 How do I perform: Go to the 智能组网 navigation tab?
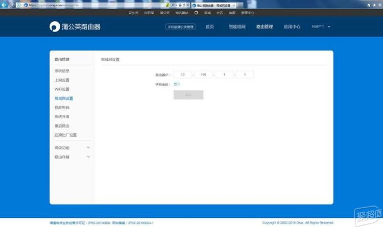pyautogui.click(x=237, y=27)
